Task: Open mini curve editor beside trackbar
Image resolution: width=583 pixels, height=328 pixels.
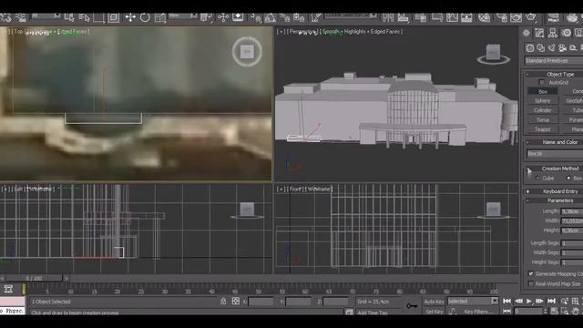Action: tap(8, 289)
